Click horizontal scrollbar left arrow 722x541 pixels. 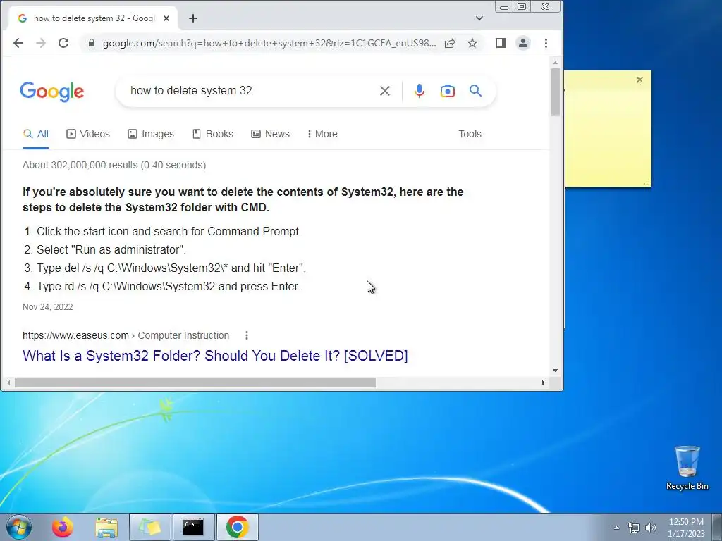tap(8, 383)
